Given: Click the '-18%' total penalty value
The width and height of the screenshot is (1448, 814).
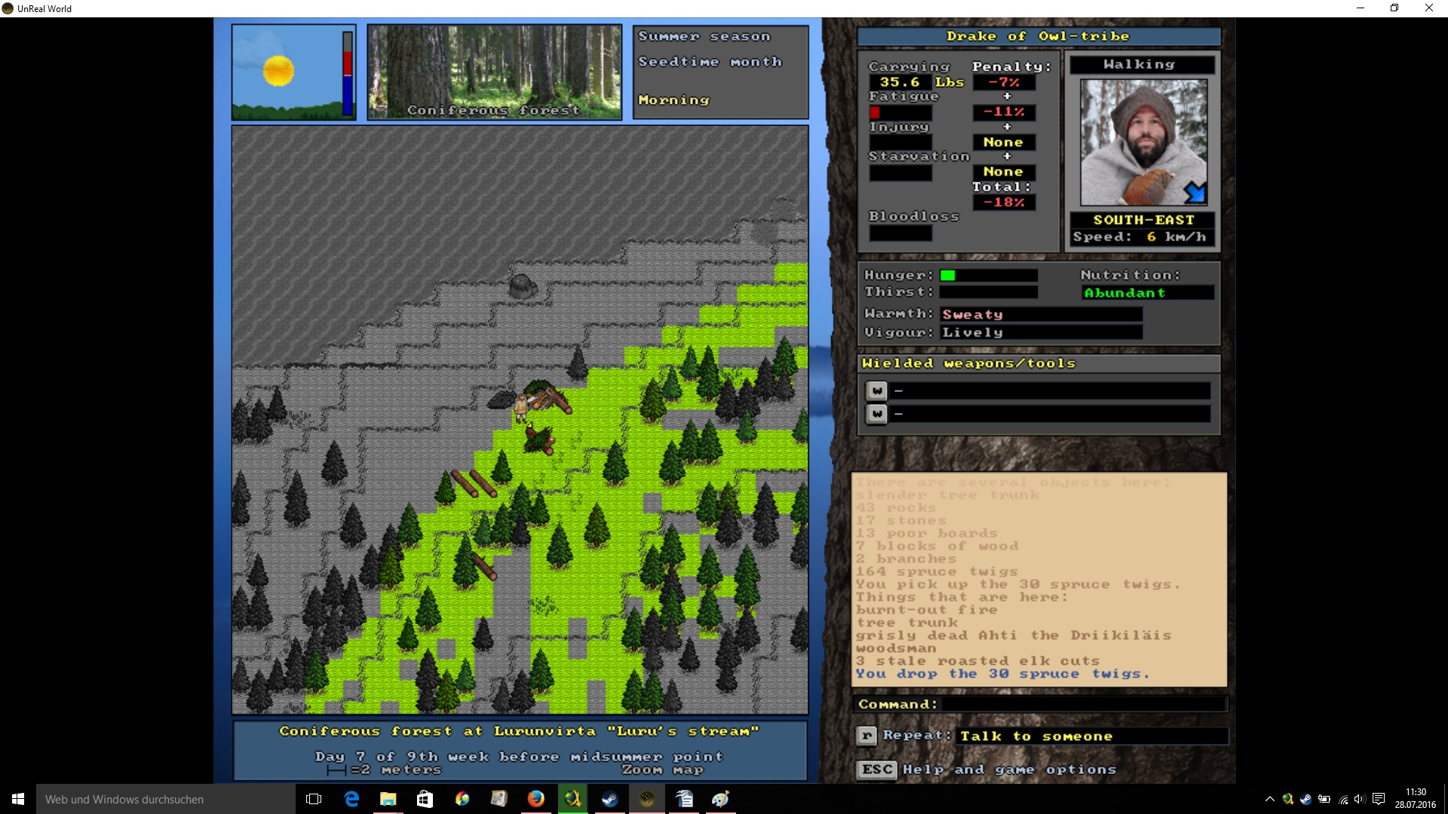Looking at the screenshot, I should point(1004,202).
